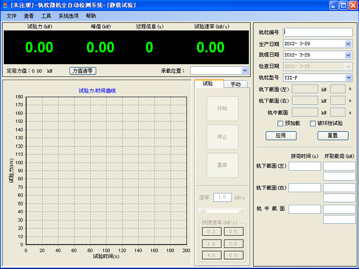The width and height of the screenshot is (359, 269).
Task: Maximize the application window
Action: (343, 5)
